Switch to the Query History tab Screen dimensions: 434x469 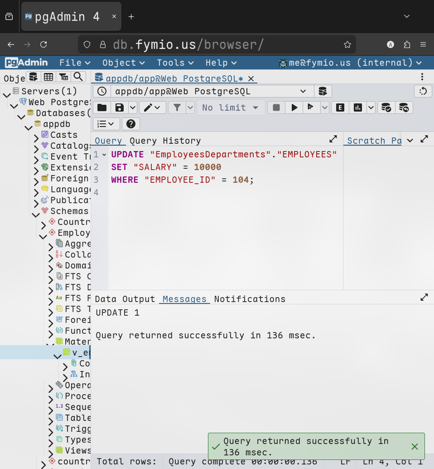[x=165, y=141]
